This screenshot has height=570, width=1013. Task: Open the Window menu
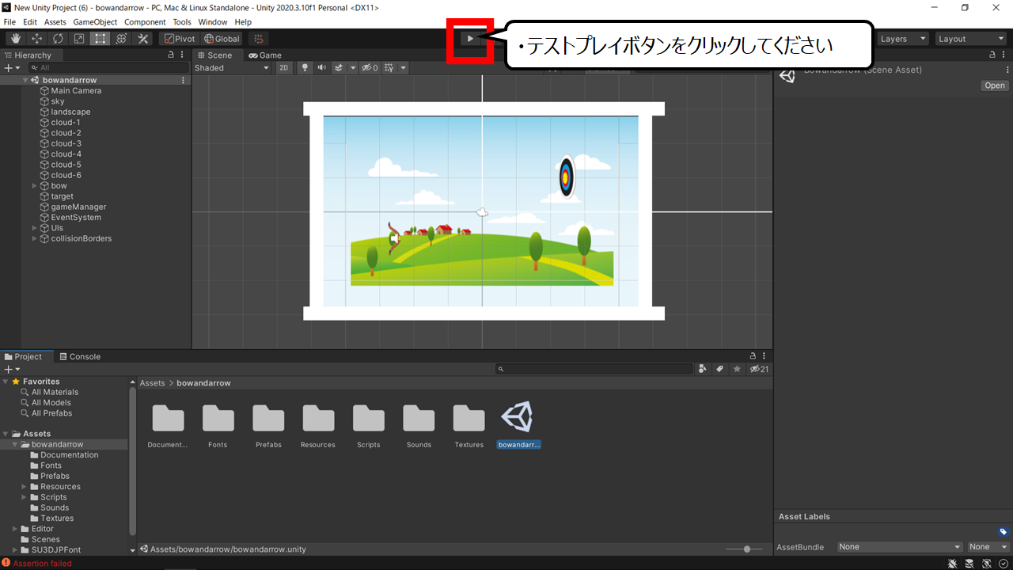pyautogui.click(x=212, y=22)
